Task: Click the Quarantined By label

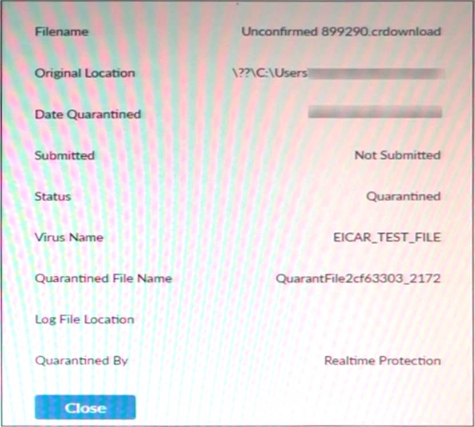Action: 82,361
